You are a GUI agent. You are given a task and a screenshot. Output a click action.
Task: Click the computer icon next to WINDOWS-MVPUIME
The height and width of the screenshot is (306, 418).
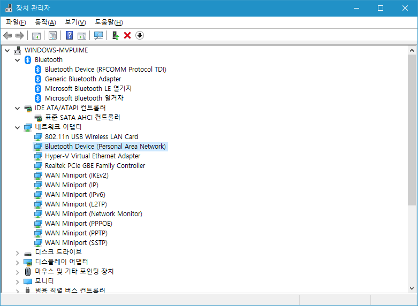(x=17, y=50)
